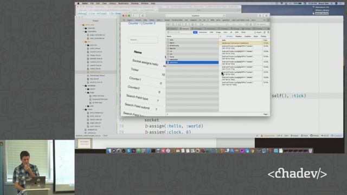Click Safari's back navigation arrow

[133, 16]
